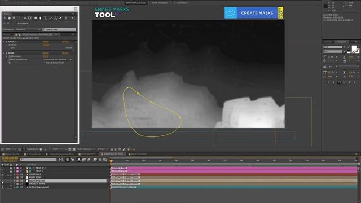
Task: Open the composition mini-flowchart in timeline
Action: click(61, 160)
